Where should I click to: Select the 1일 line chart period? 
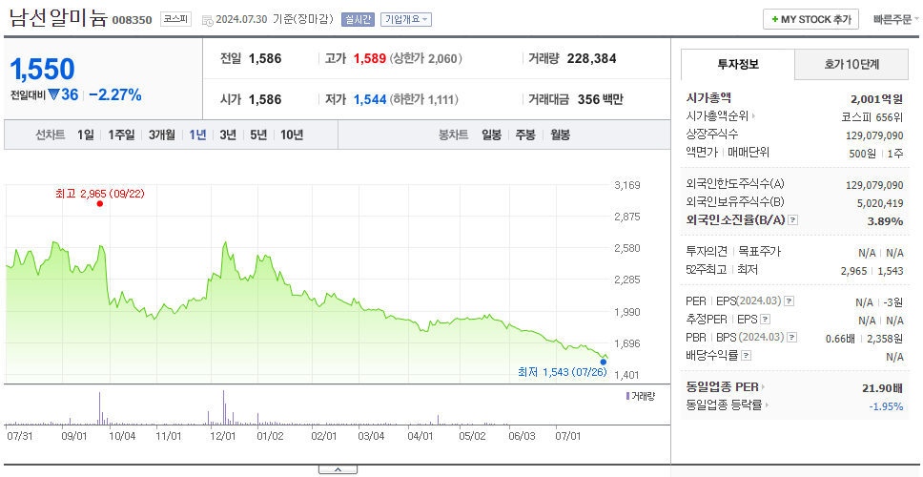coord(86,135)
